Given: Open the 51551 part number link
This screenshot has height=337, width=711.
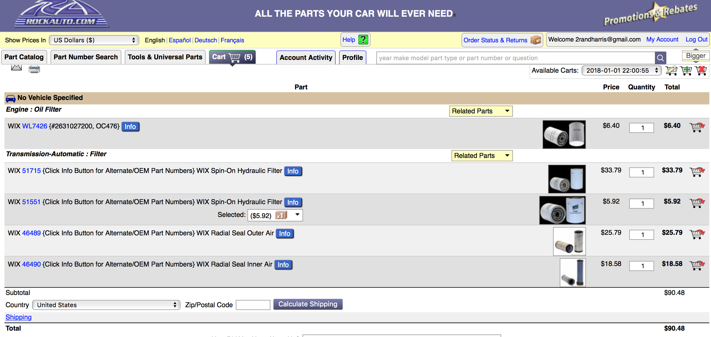Looking at the screenshot, I should tap(31, 202).
